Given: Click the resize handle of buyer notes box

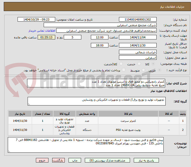Looking at the screenshot, I should tap(9, 151).
